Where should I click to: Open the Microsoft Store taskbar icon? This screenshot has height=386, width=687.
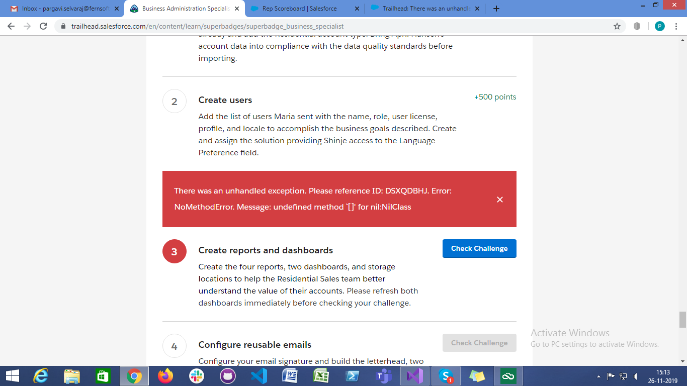(x=103, y=376)
